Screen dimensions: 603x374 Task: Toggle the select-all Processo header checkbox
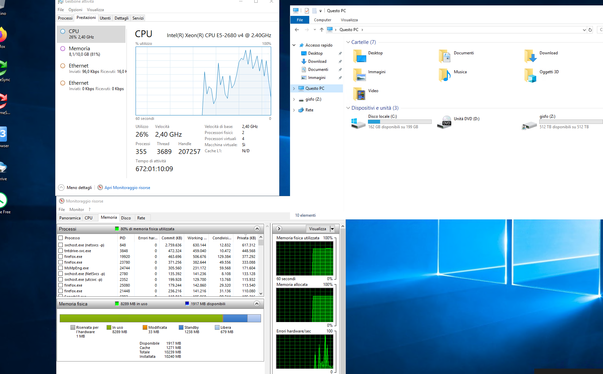pos(61,238)
